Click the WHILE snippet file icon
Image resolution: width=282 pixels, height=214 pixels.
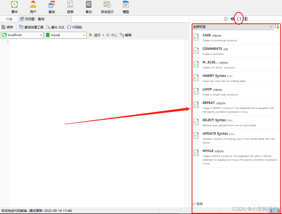[x=196, y=153]
